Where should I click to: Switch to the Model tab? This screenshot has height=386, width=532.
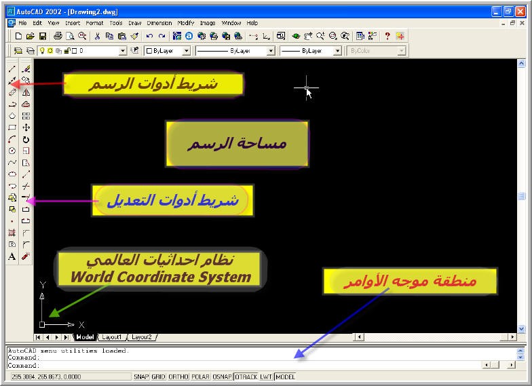pyautogui.click(x=84, y=337)
